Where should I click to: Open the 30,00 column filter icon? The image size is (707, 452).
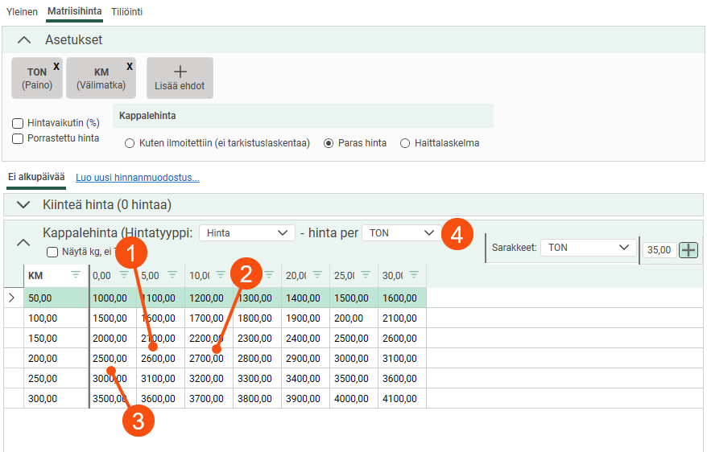(413, 276)
